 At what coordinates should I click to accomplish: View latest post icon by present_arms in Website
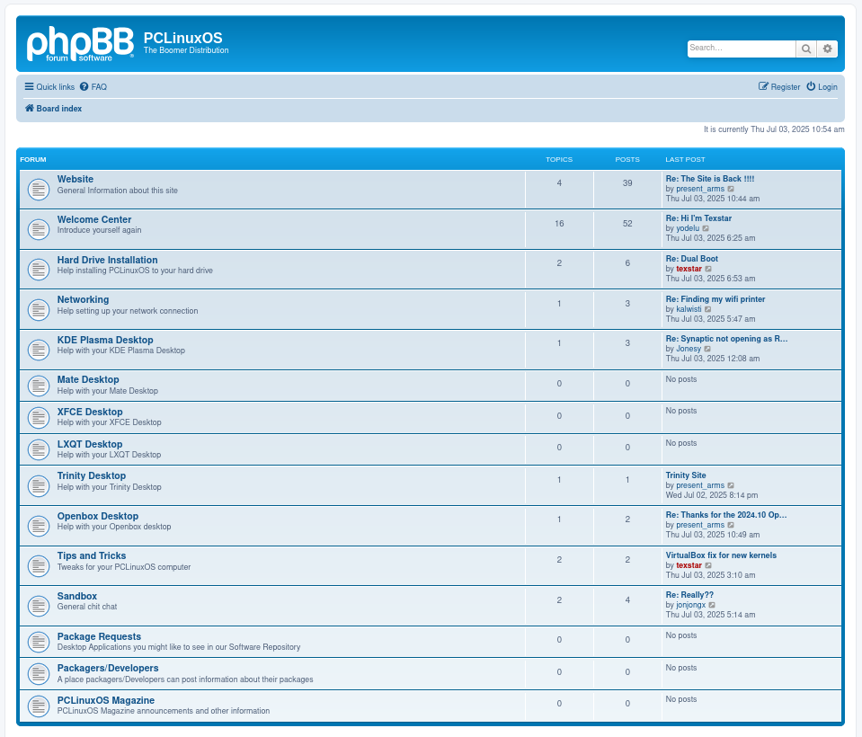(731, 189)
